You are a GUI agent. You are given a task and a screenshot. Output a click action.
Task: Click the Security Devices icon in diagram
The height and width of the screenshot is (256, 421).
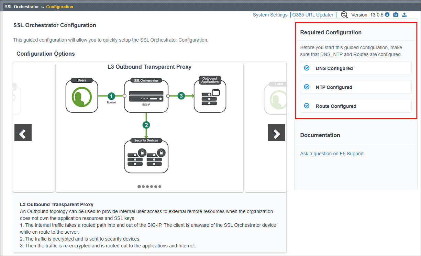146,156
